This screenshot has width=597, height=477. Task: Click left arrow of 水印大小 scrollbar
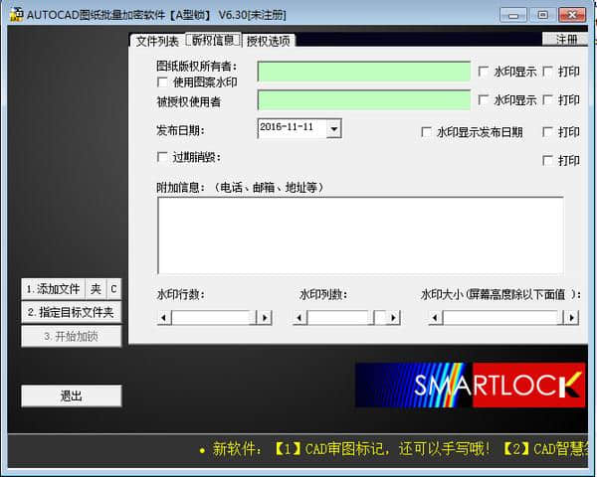(435, 318)
